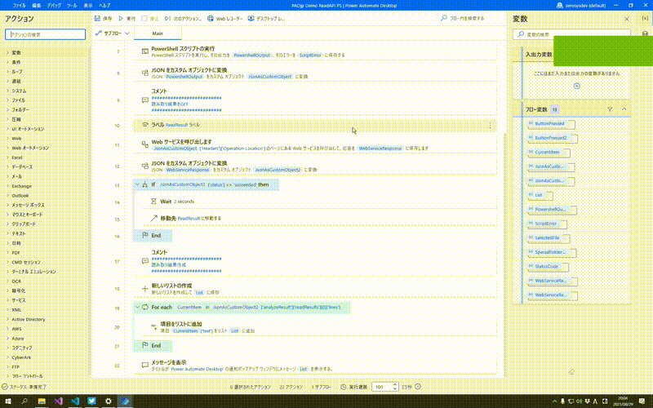Image resolution: width=653 pixels, height=408 pixels.
Task: Select the CurrentItem flow variable
Action: coord(549,152)
